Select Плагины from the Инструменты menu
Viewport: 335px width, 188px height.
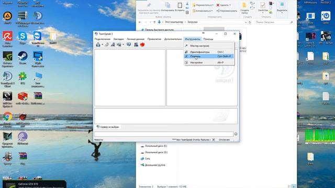[x=209, y=56]
